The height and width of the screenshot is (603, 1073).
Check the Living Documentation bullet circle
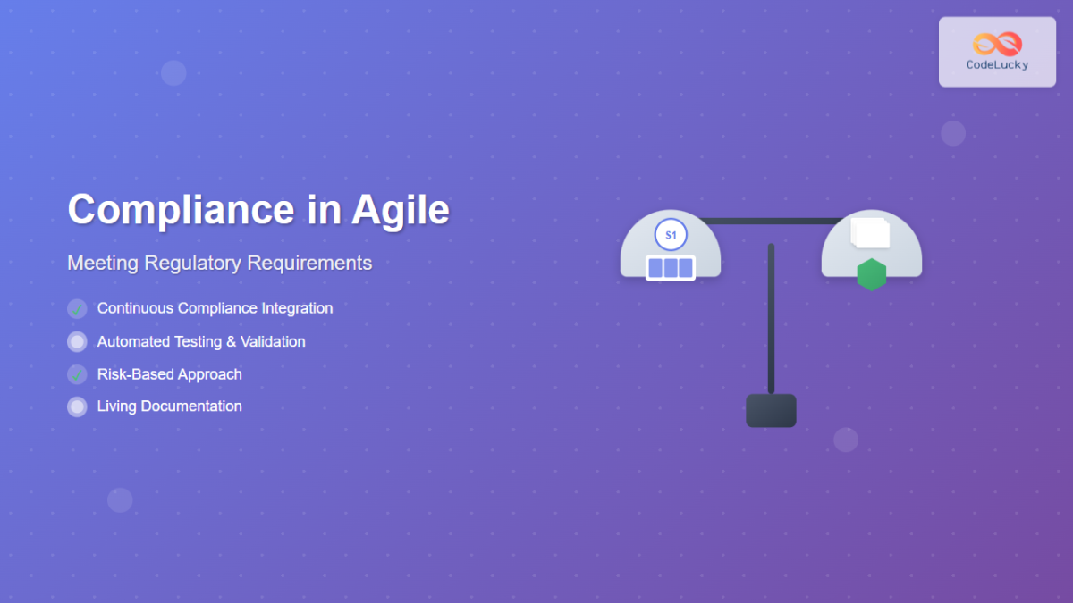tap(77, 406)
